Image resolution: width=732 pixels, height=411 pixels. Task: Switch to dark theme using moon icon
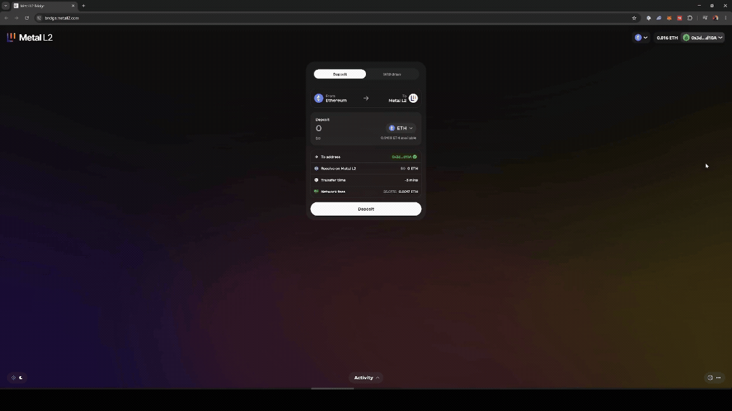pos(21,378)
